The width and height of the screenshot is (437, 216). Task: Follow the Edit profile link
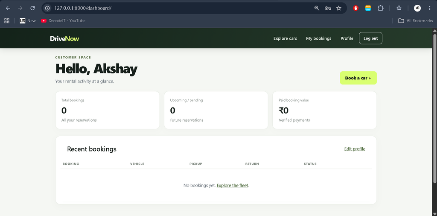coord(355,149)
